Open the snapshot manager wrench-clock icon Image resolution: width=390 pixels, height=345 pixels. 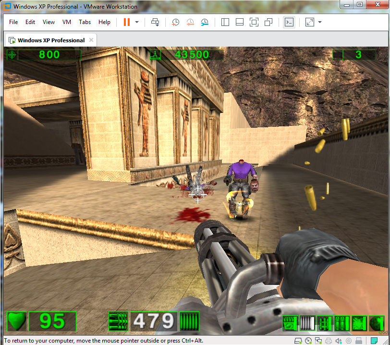click(x=205, y=22)
